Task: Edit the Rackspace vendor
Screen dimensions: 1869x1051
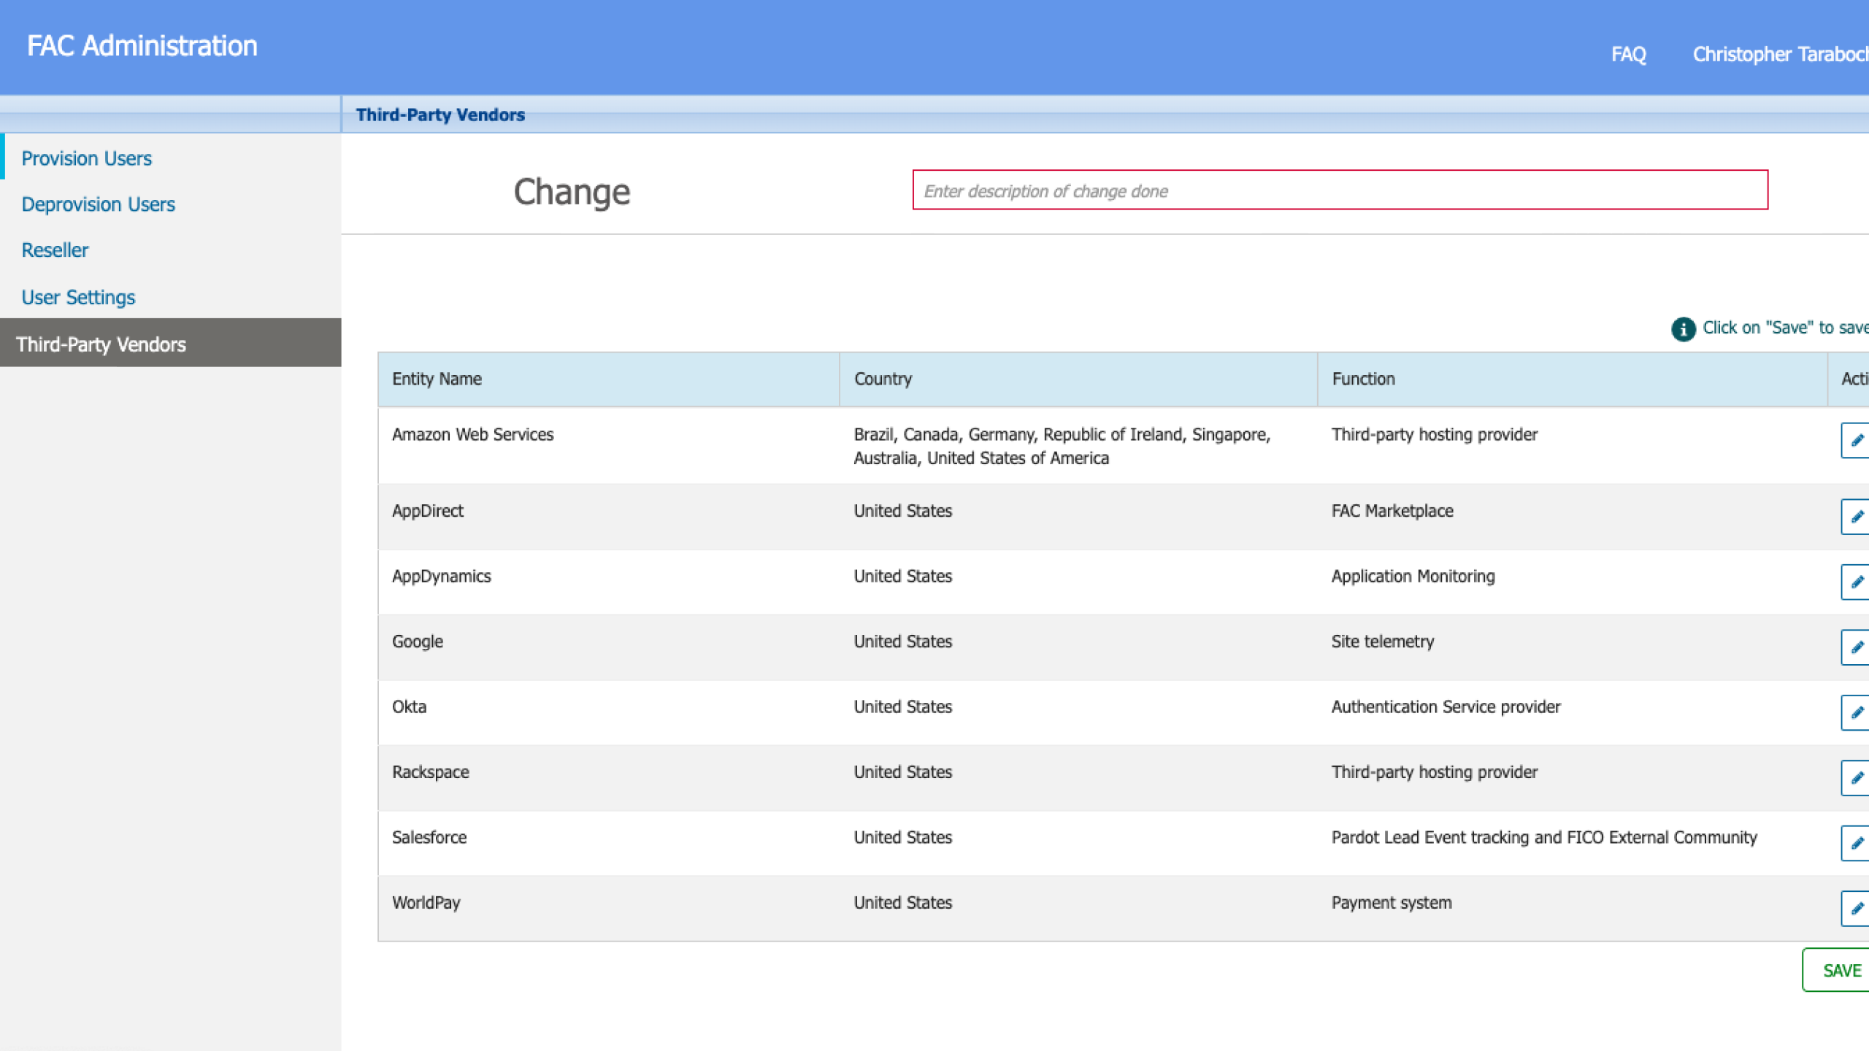Action: point(1857,778)
